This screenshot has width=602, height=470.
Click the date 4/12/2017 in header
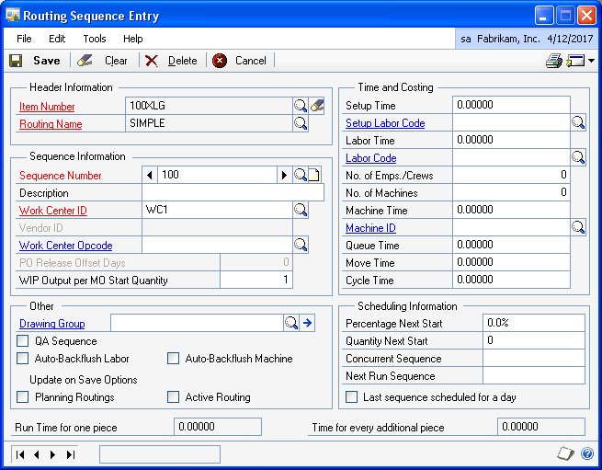pos(570,39)
